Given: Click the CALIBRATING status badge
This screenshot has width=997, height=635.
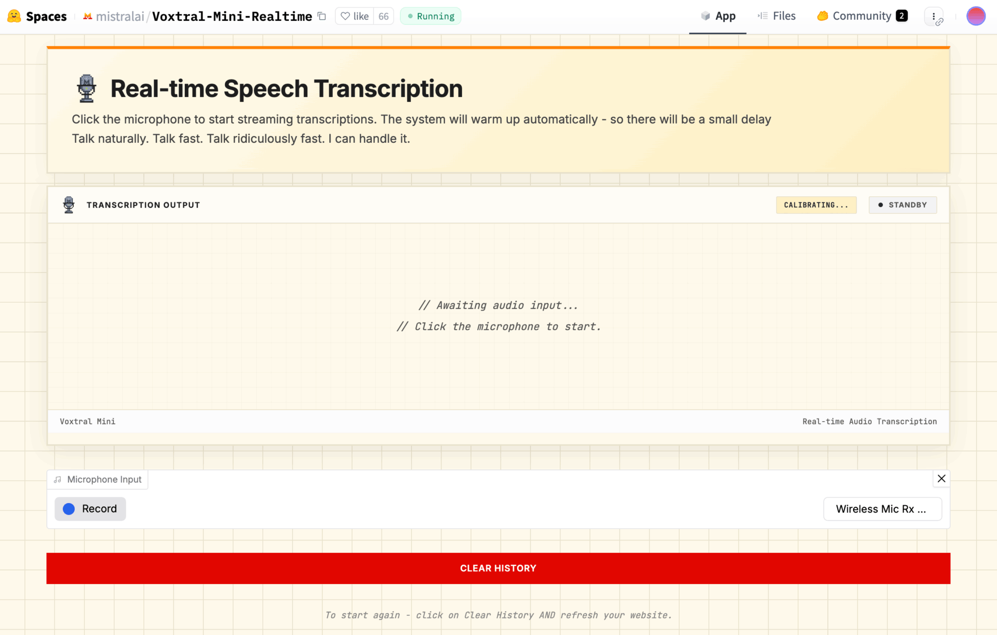Looking at the screenshot, I should pos(816,205).
